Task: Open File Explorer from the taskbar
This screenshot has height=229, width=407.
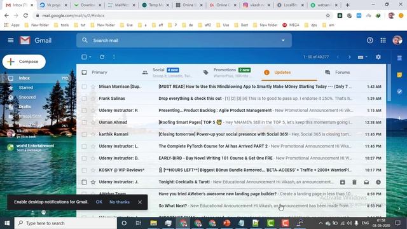Action: tap(153, 223)
